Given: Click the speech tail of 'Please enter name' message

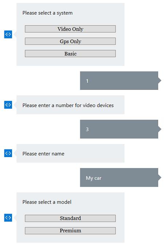Looking at the screenshot, I should 15,153.
